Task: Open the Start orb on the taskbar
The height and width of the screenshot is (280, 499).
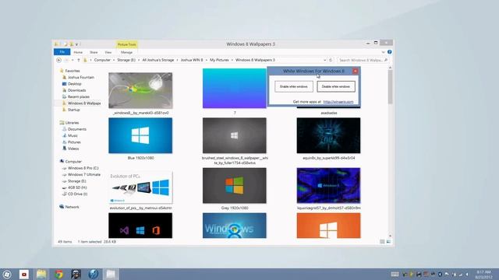Action: click(x=7, y=275)
